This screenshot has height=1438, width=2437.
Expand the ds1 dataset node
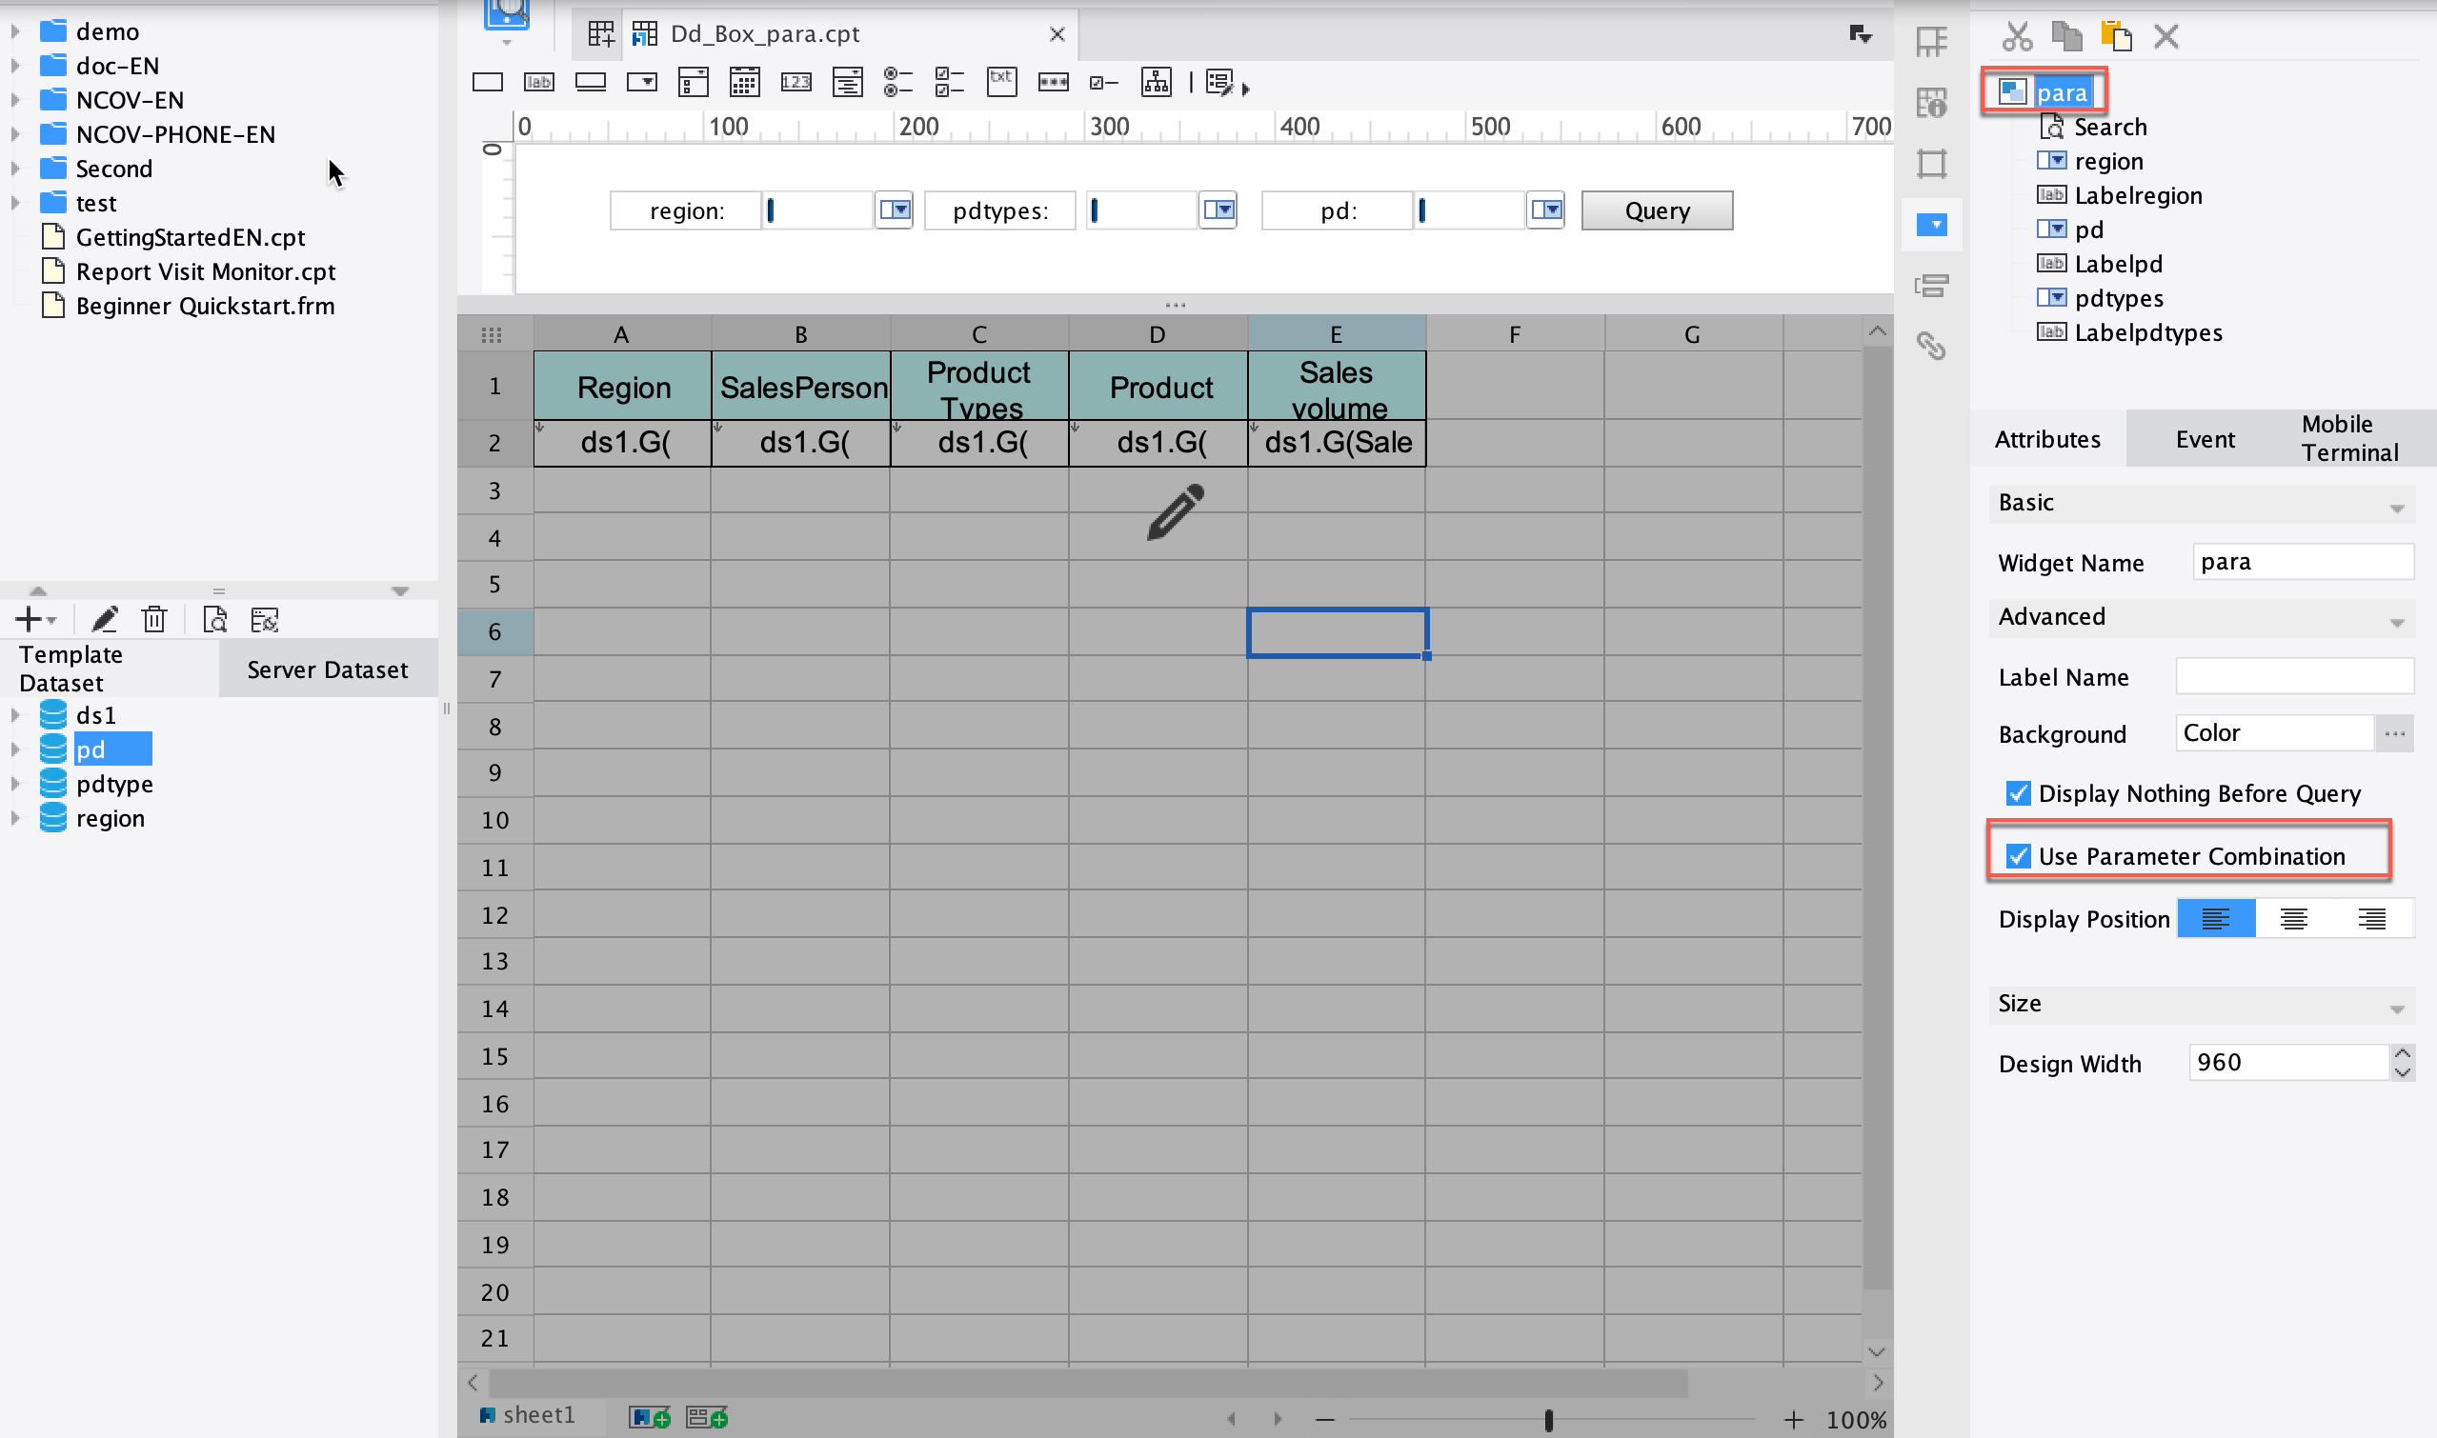coord(15,715)
